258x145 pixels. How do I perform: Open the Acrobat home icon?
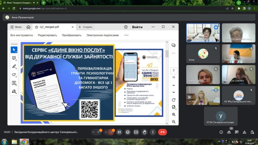point(28,27)
